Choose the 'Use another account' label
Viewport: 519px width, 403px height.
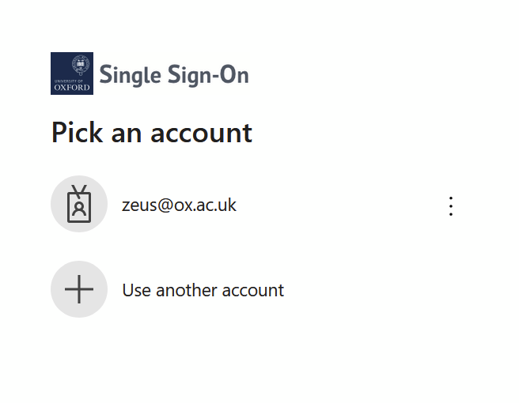(203, 290)
